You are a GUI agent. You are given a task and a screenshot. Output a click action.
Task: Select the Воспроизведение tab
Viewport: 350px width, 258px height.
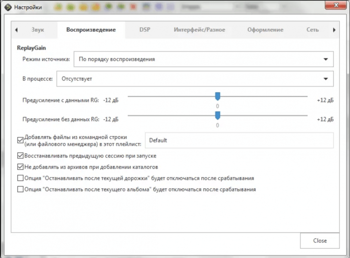coord(91,30)
